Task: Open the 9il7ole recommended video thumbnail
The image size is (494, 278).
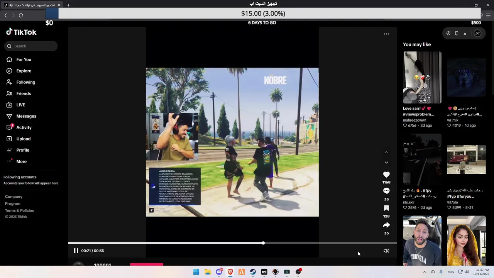Action: coord(466,159)
